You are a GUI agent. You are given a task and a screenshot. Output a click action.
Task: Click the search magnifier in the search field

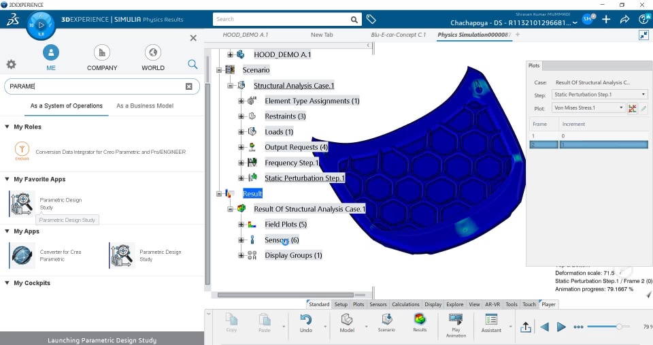click(354, 20)
